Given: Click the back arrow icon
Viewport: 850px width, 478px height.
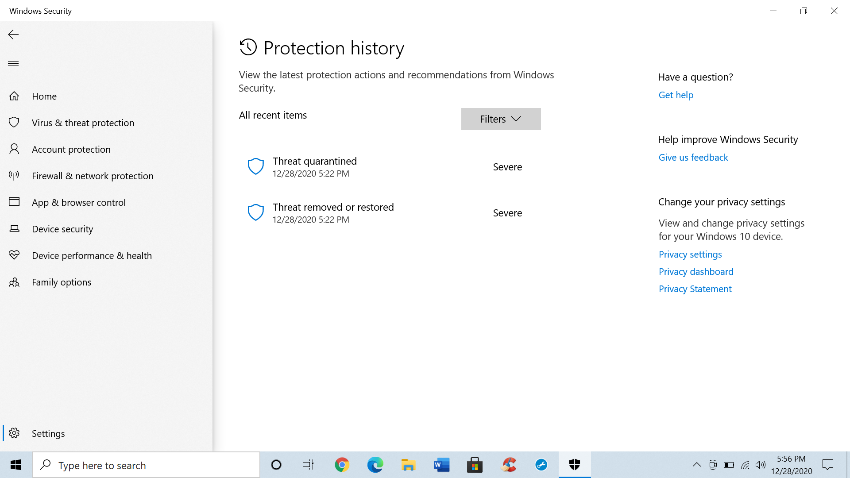Looking at the screenshot, I should [x=13, y=35].
